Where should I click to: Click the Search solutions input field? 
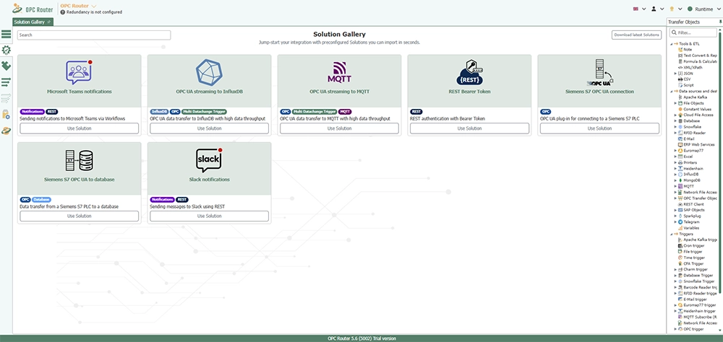tap(94, 35)
